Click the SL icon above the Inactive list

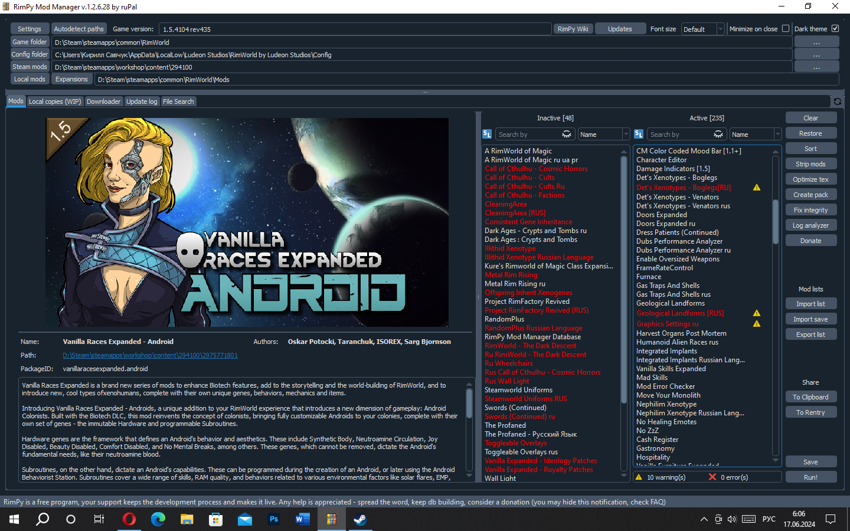coord(487,135)
